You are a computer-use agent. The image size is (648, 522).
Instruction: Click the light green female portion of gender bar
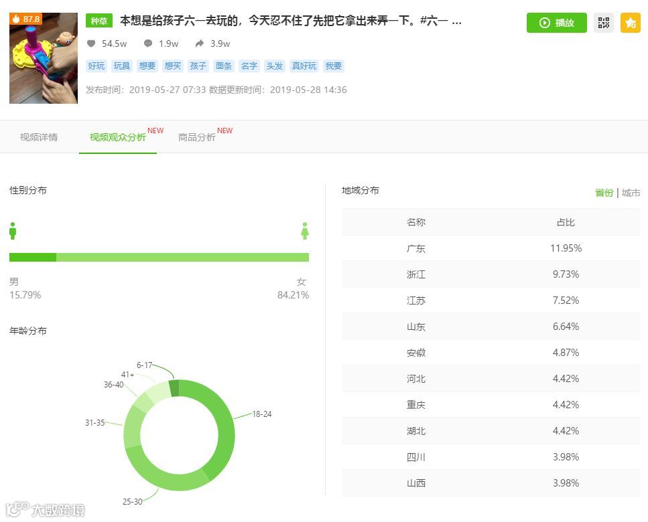[x=183, y=257]
